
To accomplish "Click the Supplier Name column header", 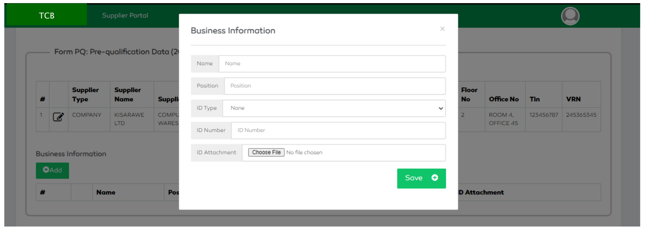I will click(128, 95).
